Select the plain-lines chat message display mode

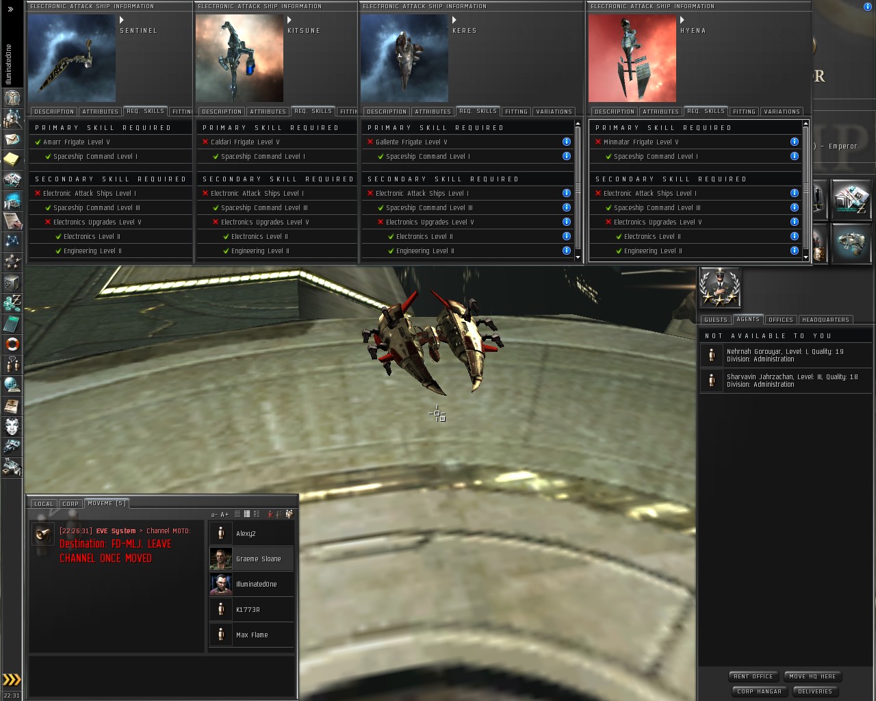(x=237, y=514)
